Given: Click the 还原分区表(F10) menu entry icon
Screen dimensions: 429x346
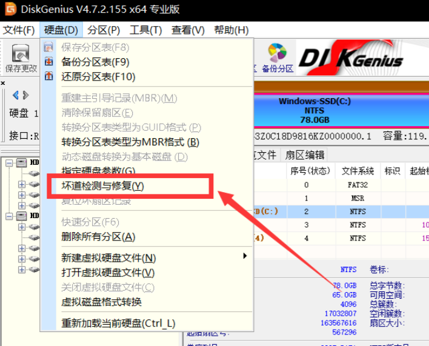Looking at the screenshot, I should 49,77.
